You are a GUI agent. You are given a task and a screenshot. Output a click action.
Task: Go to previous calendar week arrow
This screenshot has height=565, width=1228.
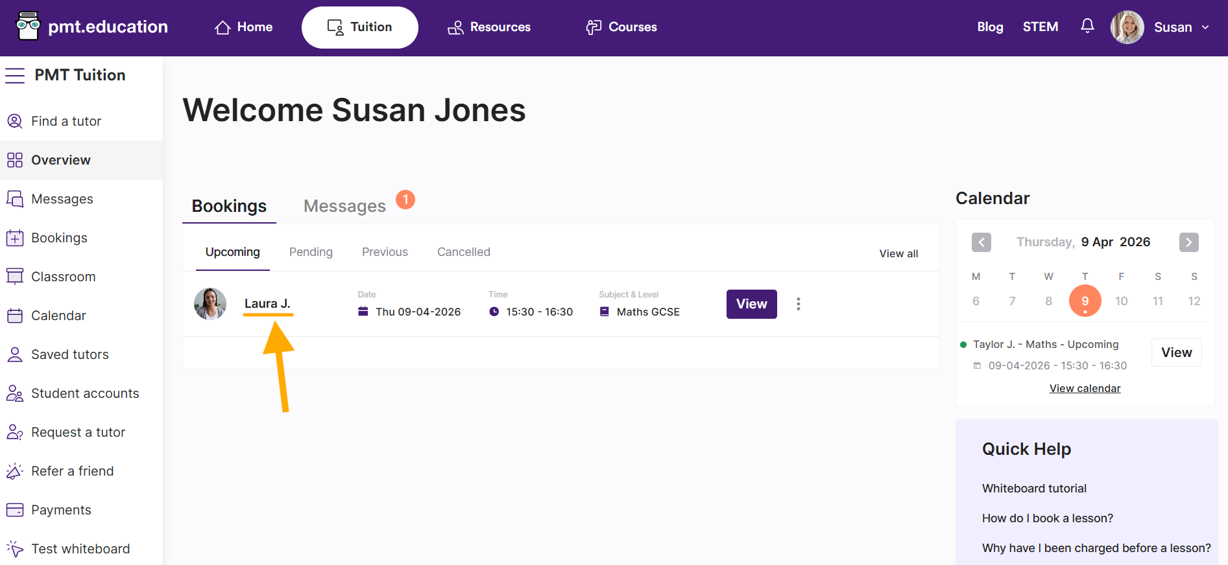981,242
